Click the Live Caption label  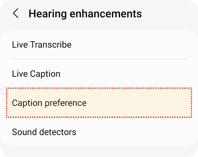tap(36, 74)
